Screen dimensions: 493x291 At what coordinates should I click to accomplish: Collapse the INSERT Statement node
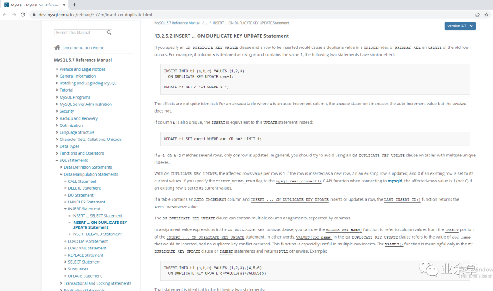tap(65, 208)
